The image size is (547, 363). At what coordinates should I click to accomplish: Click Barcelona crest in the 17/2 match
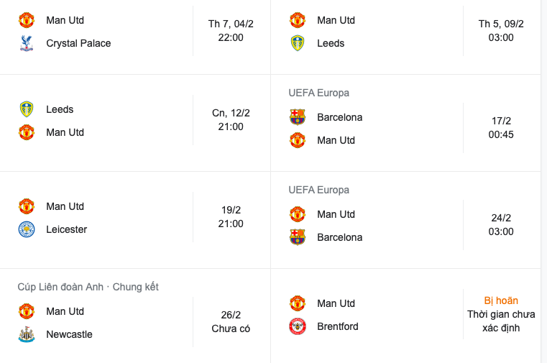point(298,117)
